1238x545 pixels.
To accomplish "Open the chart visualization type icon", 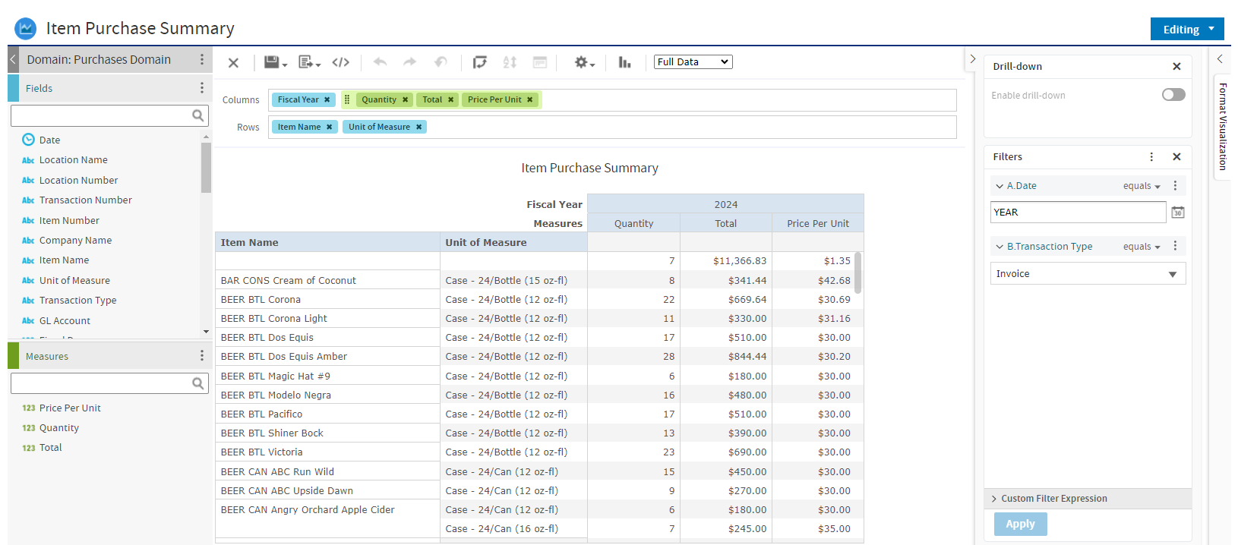I will 624,62.
